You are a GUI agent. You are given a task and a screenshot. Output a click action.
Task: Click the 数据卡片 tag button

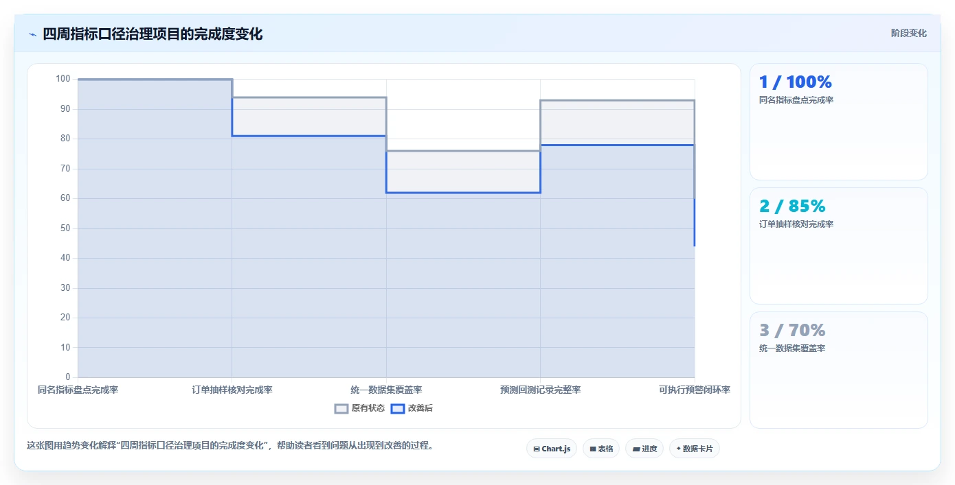[x=695, y=449]
